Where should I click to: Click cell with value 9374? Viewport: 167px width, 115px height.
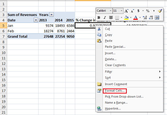click(46, 25)
